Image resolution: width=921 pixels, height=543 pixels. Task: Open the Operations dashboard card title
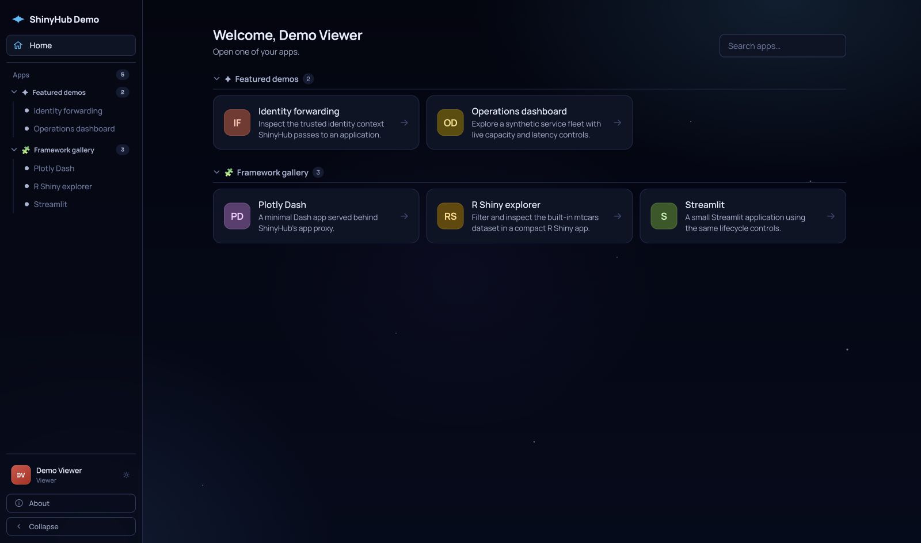click(519, 112)
